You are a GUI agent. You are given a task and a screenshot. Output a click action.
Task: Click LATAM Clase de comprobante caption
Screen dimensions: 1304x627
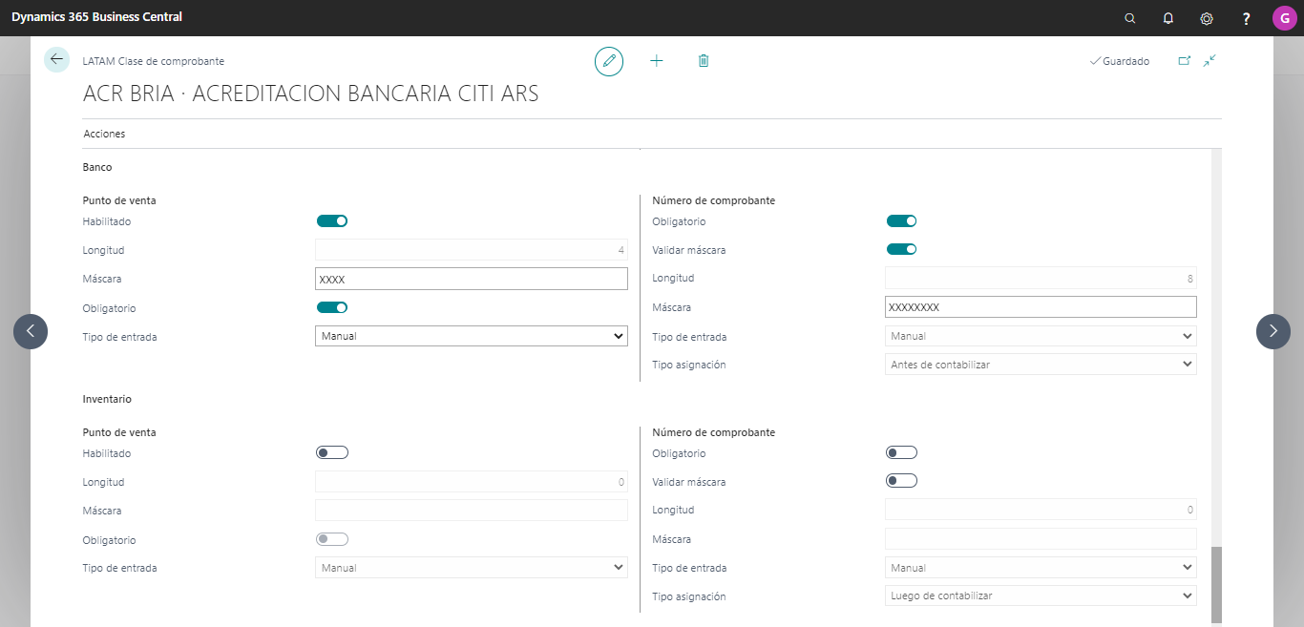[154, 61]
